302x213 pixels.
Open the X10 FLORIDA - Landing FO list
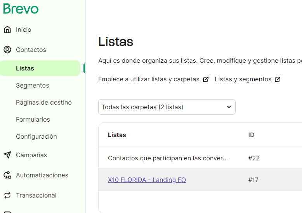(x=147, y=180)
